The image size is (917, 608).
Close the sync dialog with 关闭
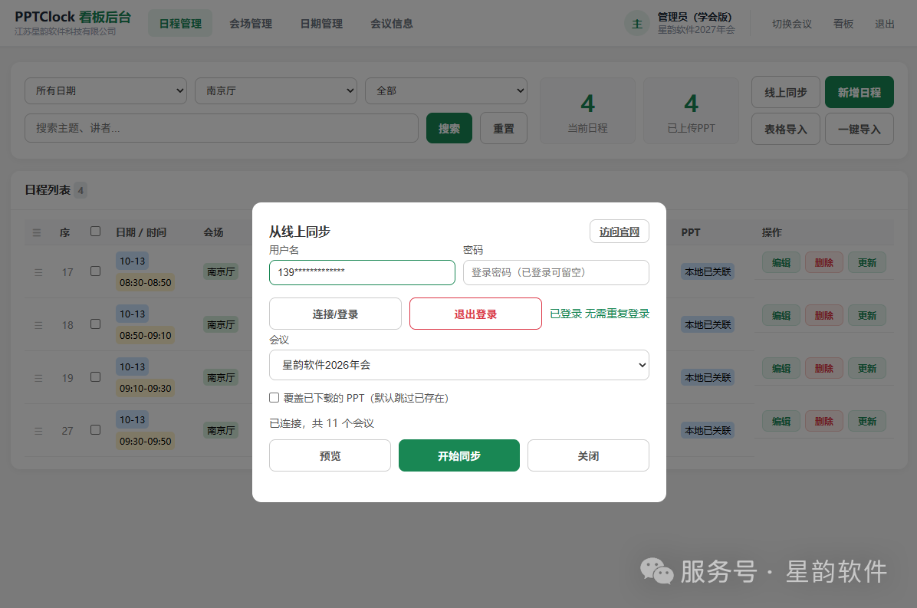(588, 455)
